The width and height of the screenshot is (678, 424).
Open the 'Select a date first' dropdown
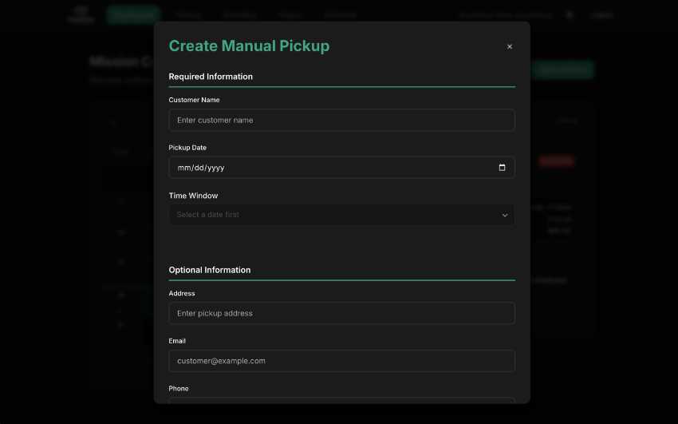pos(341,215)
